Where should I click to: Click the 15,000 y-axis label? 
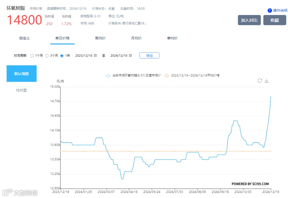[x=55, y=87]
